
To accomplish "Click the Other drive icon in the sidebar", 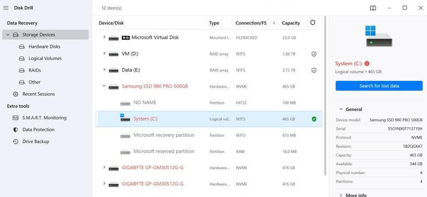I will click(22, 82).
